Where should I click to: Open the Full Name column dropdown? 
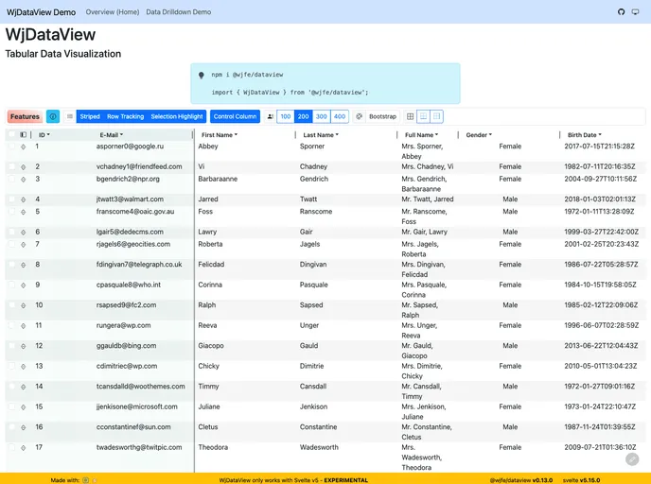point(421,135)
